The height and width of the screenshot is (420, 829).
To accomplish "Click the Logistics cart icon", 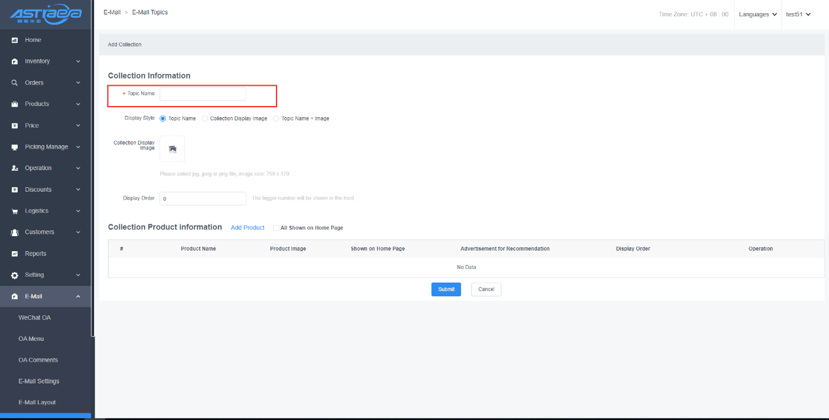I will click(14, 211).
